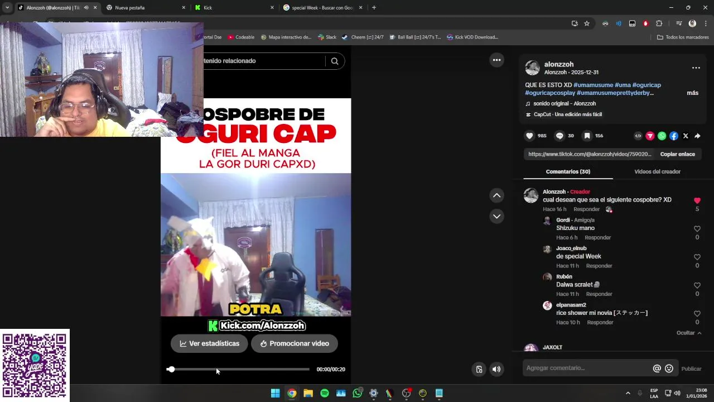This screenshot has width=714, height=402.
Task: Click the Publicar button
Action: (x=691, y=368)
